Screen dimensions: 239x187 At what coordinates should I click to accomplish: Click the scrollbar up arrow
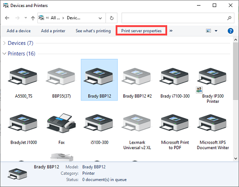pos(236,40)
